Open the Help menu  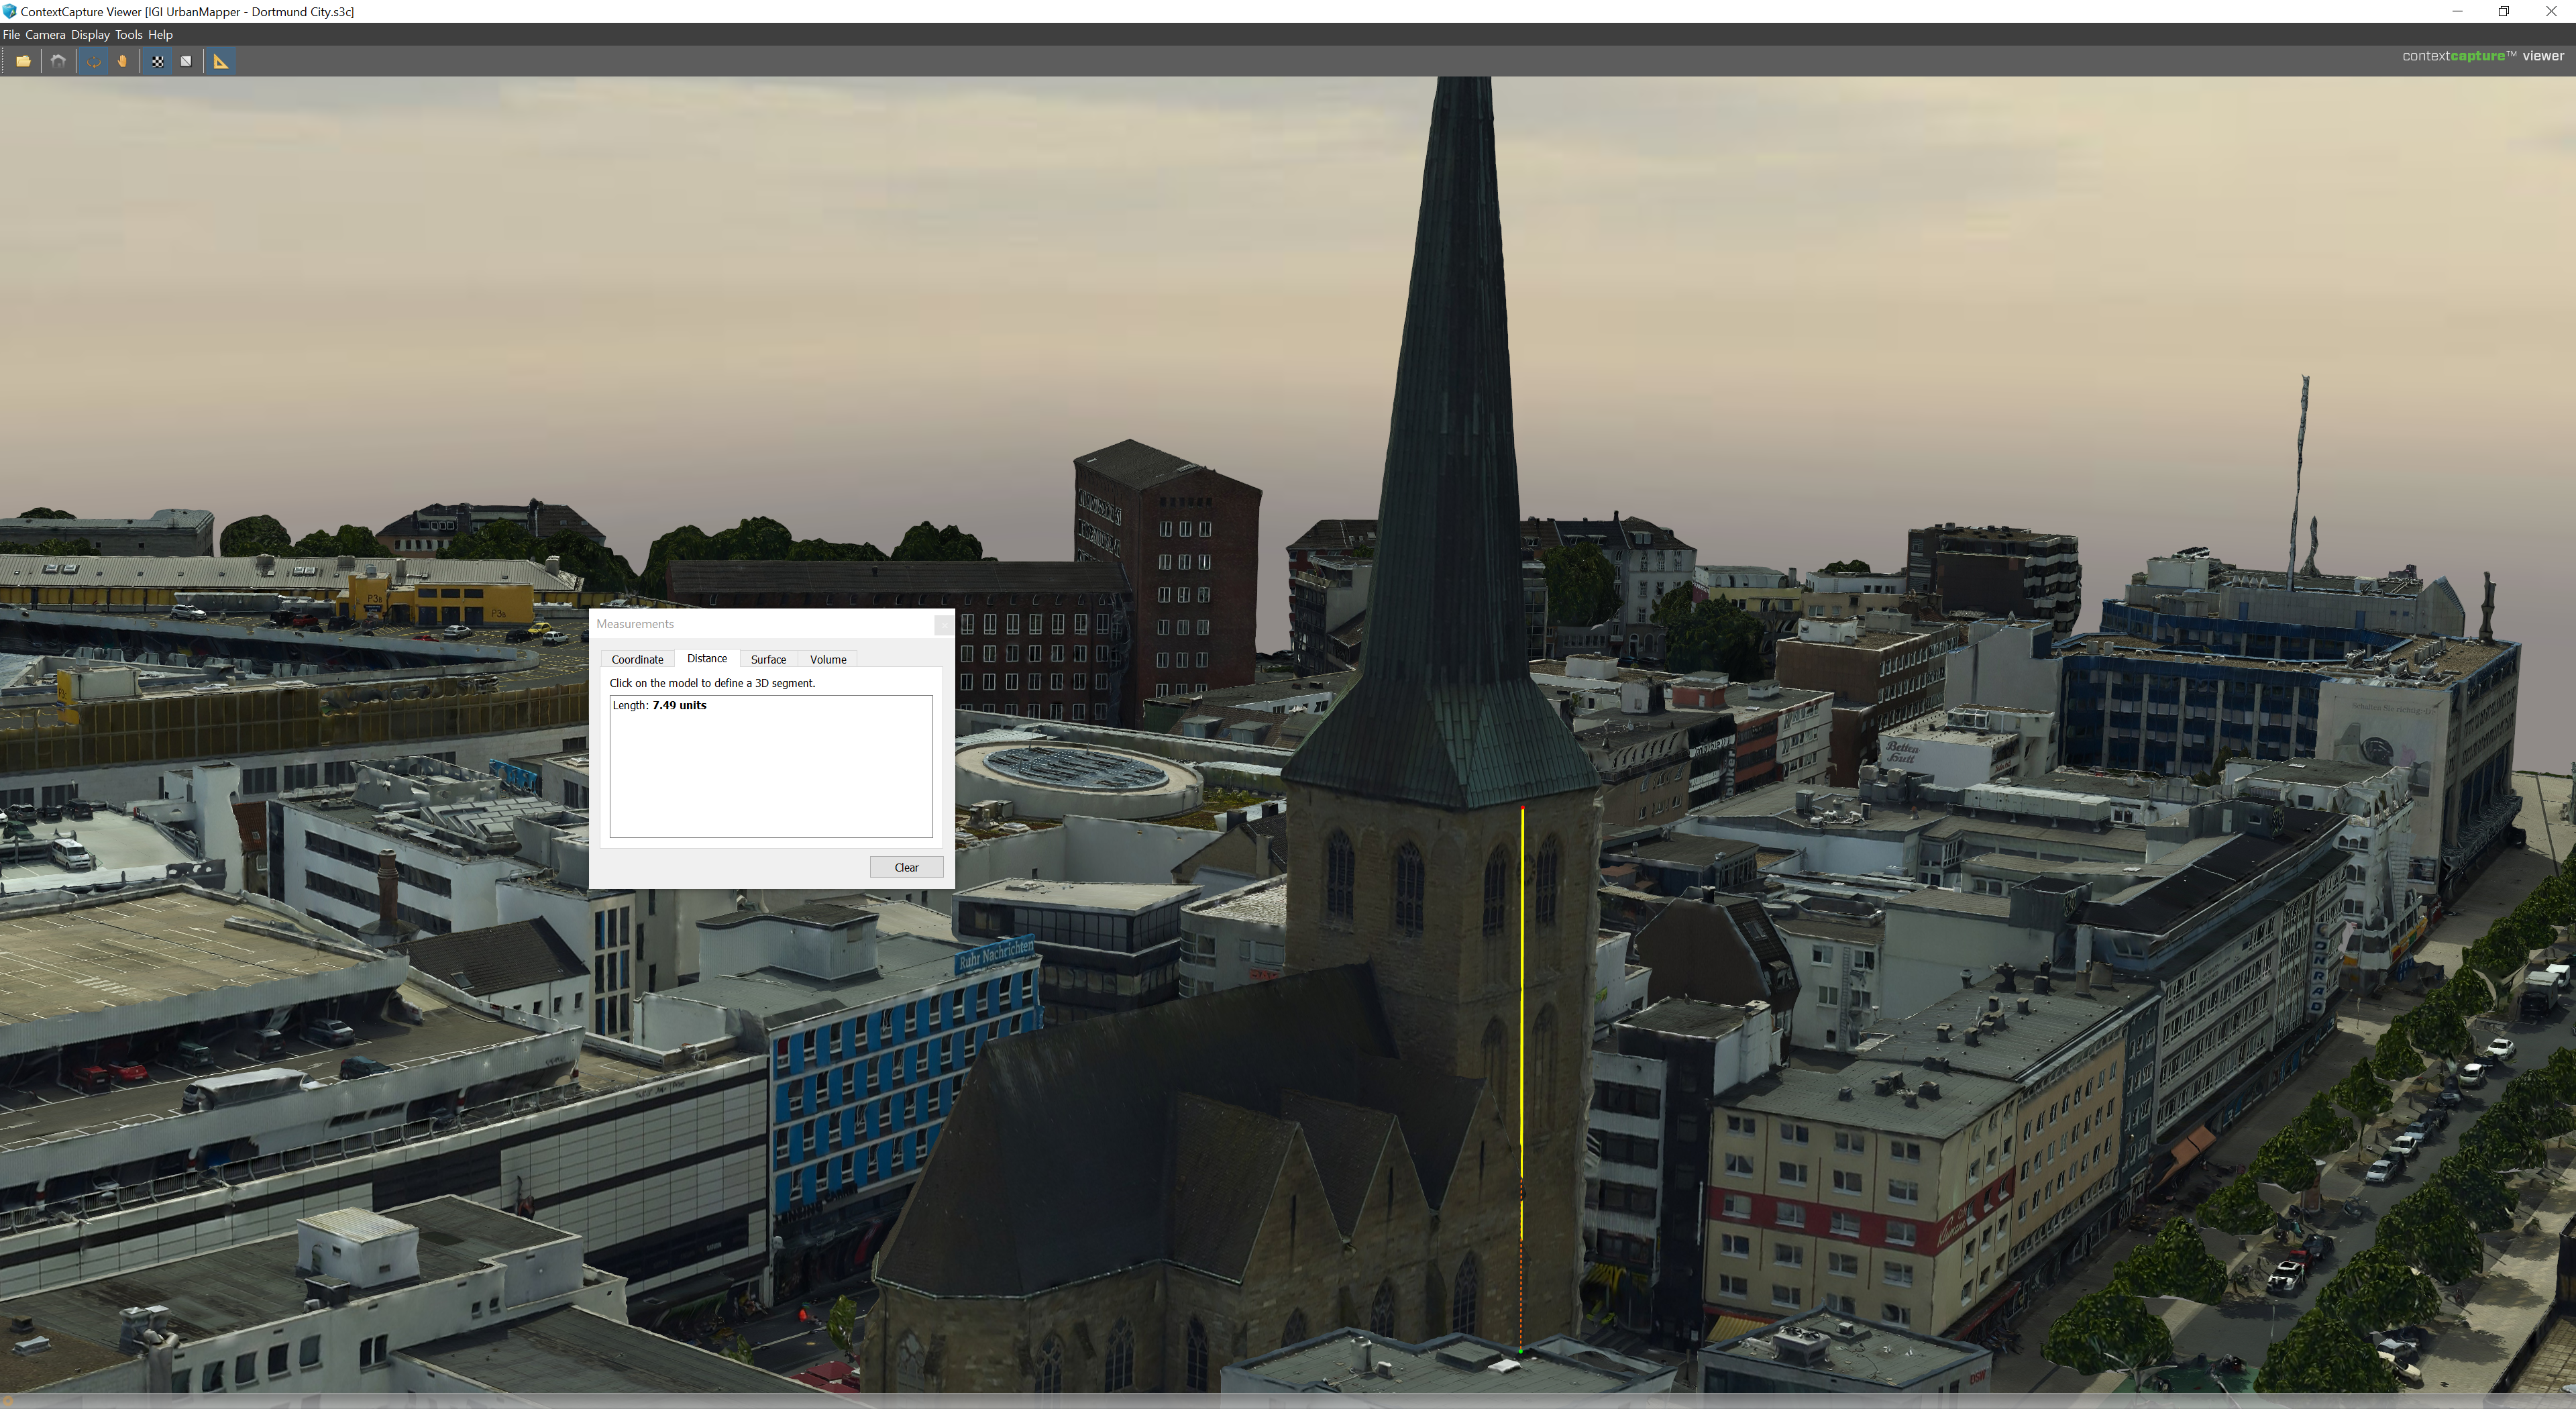pos(161,34)
